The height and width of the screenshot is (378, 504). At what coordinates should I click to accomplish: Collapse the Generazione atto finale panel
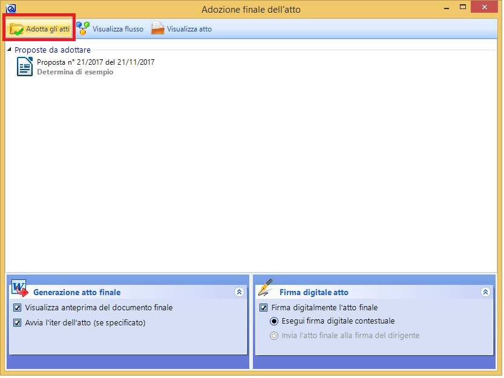click(x=240, y=293)
